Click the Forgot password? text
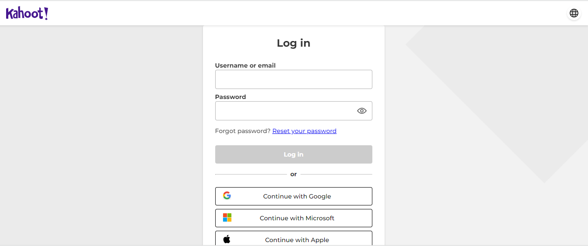Image resolution: width=588 pixels, height=246 pixels. click(243, 131)
